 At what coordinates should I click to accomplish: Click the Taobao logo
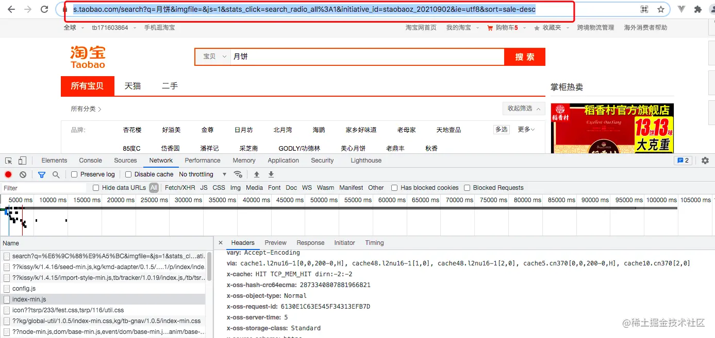pos(88,57)
